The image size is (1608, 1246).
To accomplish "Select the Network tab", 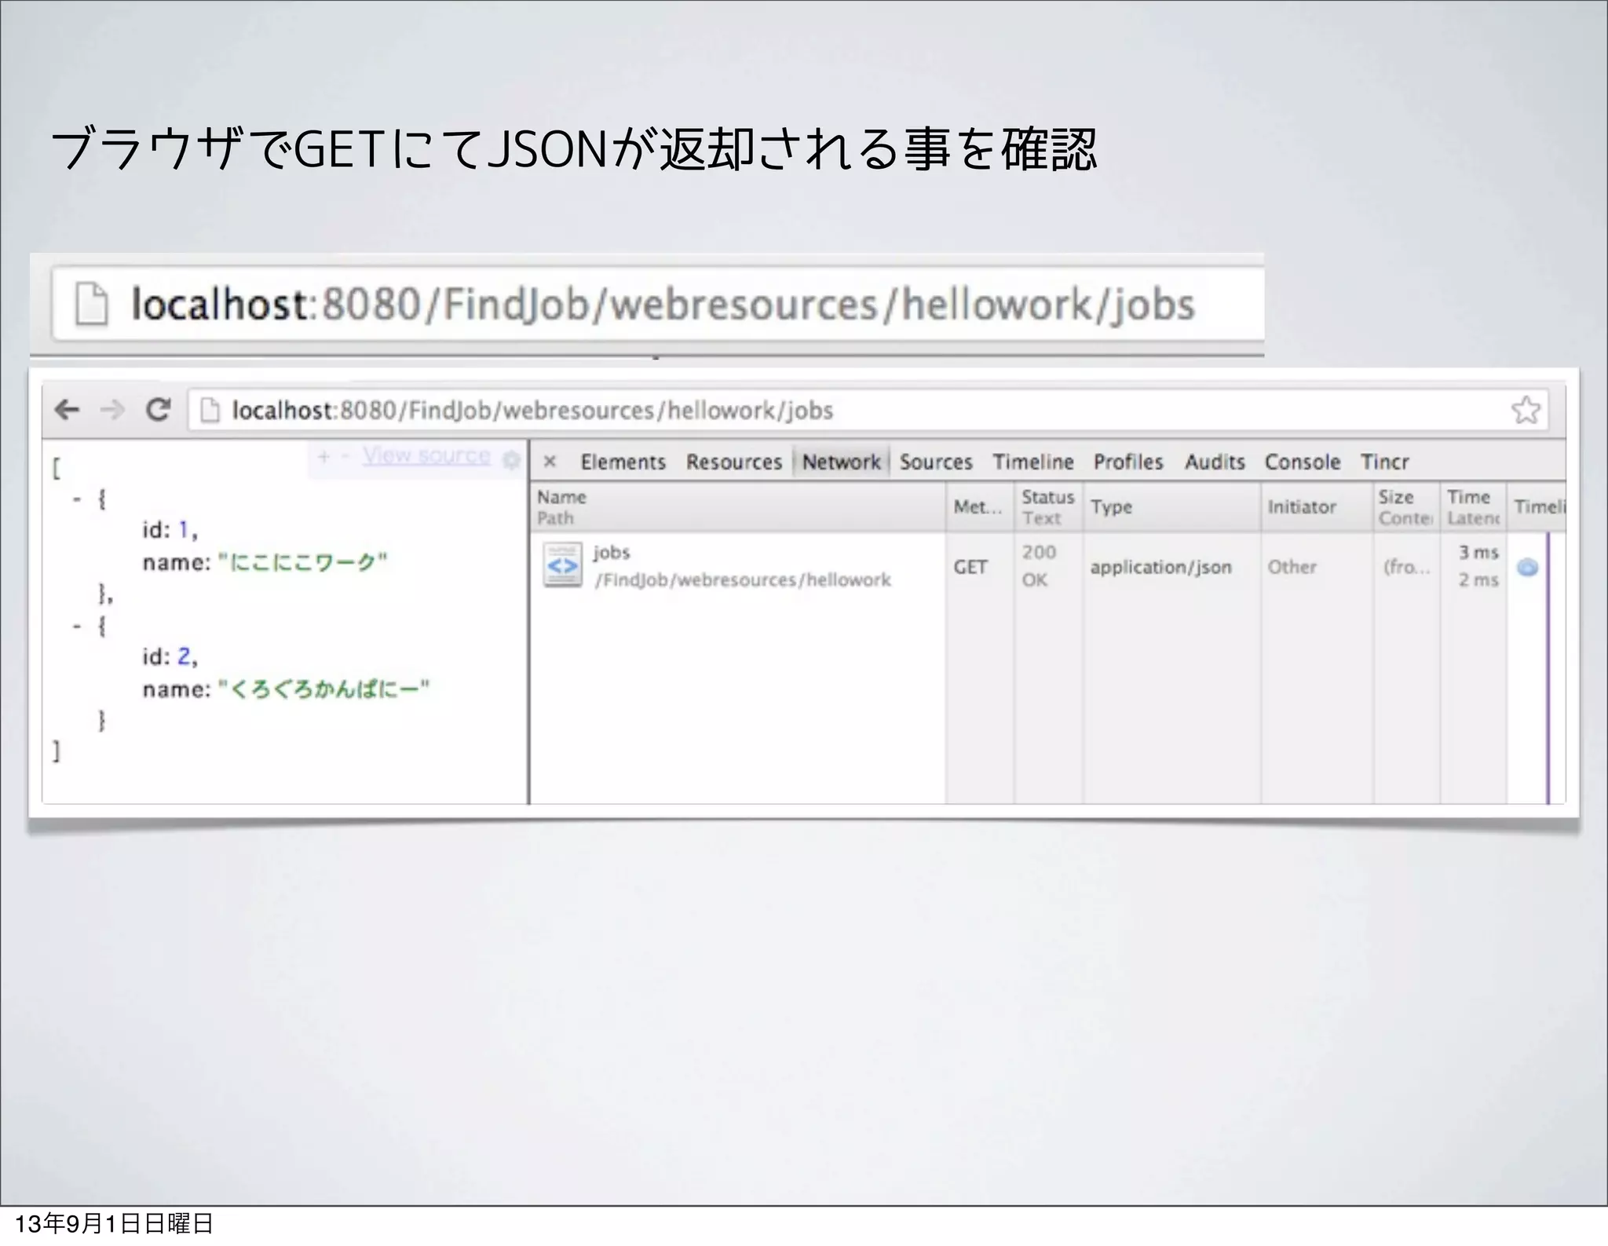I will pyautogui.click(x=841, y=462).
